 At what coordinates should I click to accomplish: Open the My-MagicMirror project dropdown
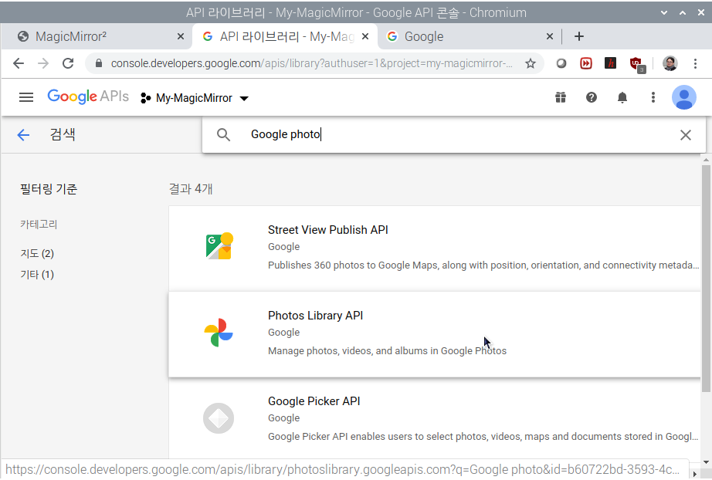click(x=195, y=98)
